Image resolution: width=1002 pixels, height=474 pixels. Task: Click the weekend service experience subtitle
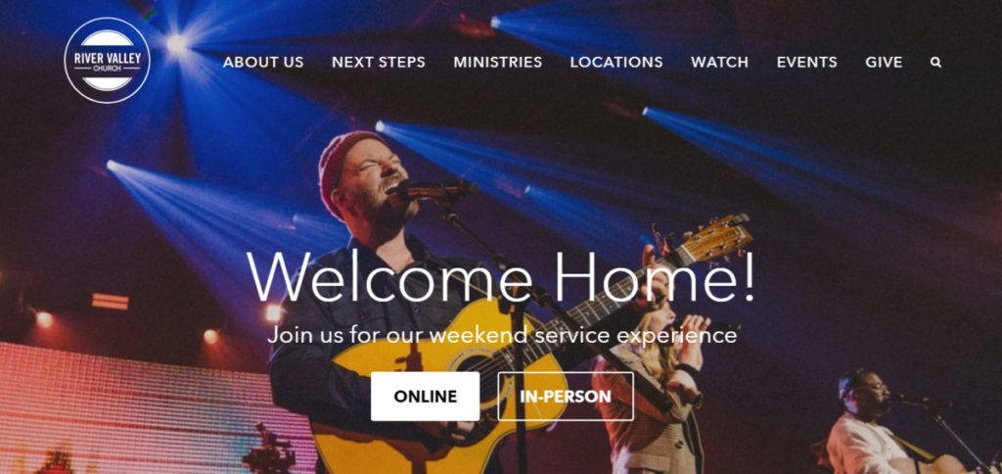tap(502, 335)
